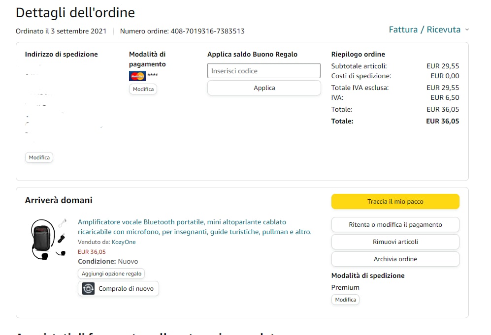Open the Fattura / Ricevuta link
The image size is (491, 335).
425,30
